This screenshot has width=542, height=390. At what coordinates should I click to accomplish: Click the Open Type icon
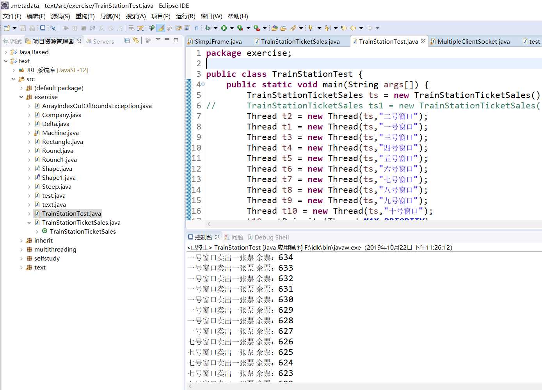tap(275, 28)
